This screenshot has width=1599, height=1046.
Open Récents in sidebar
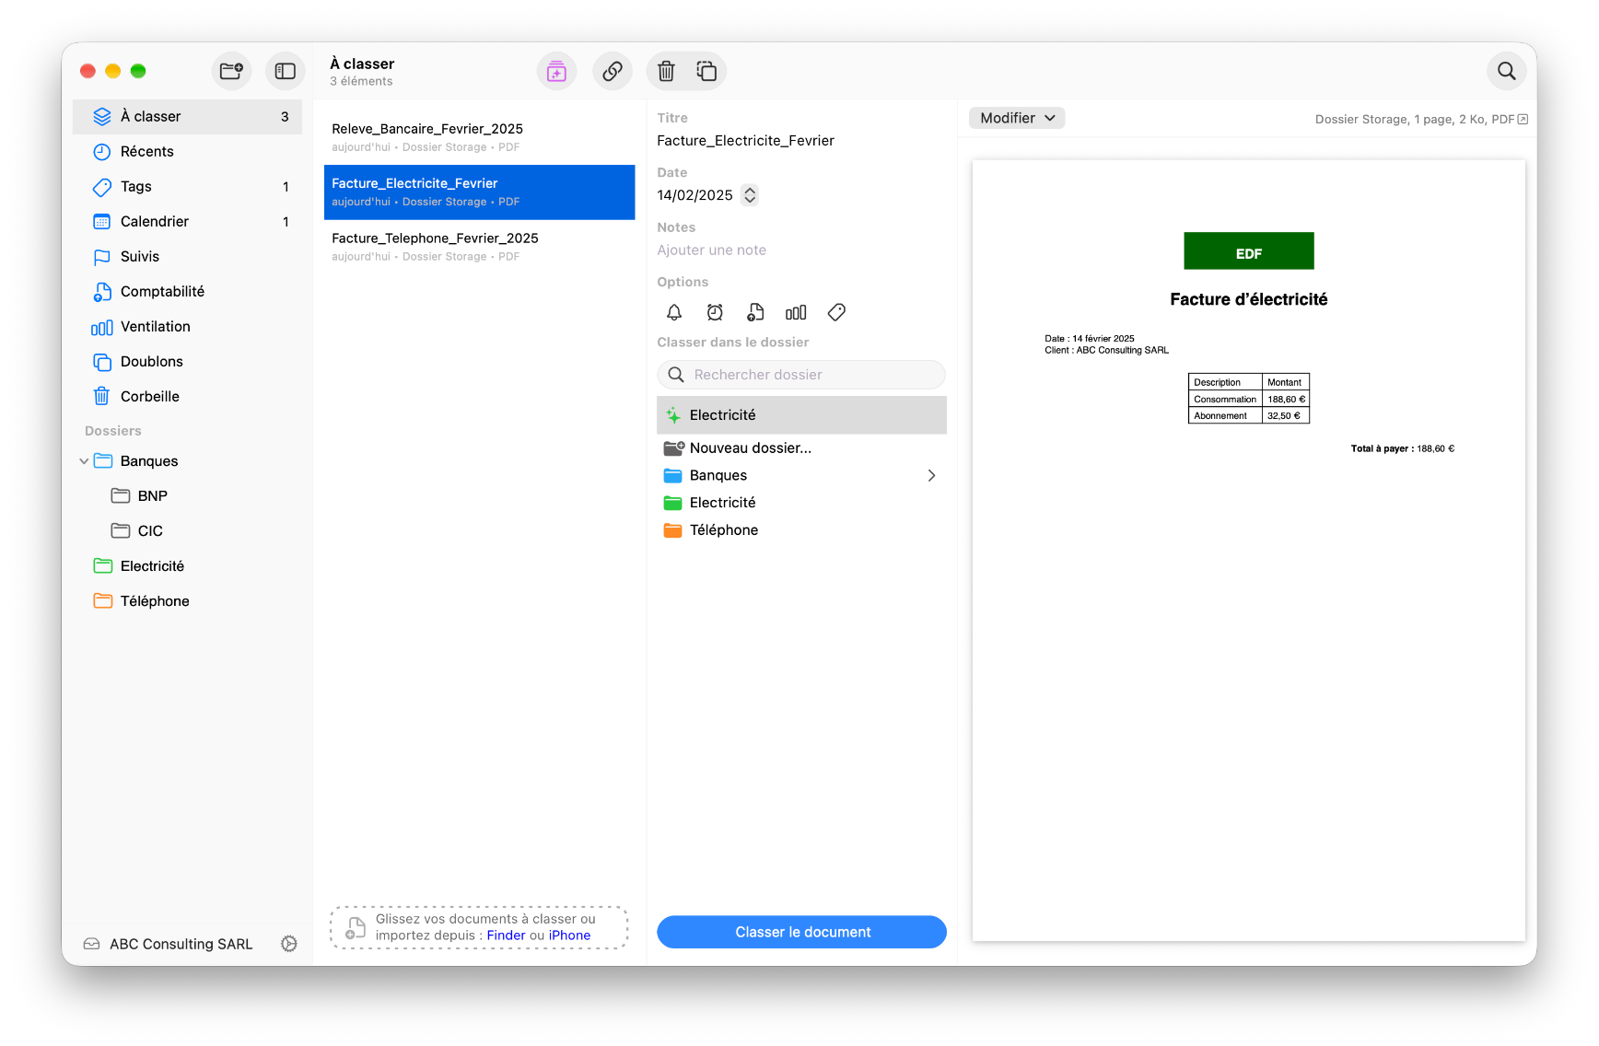(187, 152)
